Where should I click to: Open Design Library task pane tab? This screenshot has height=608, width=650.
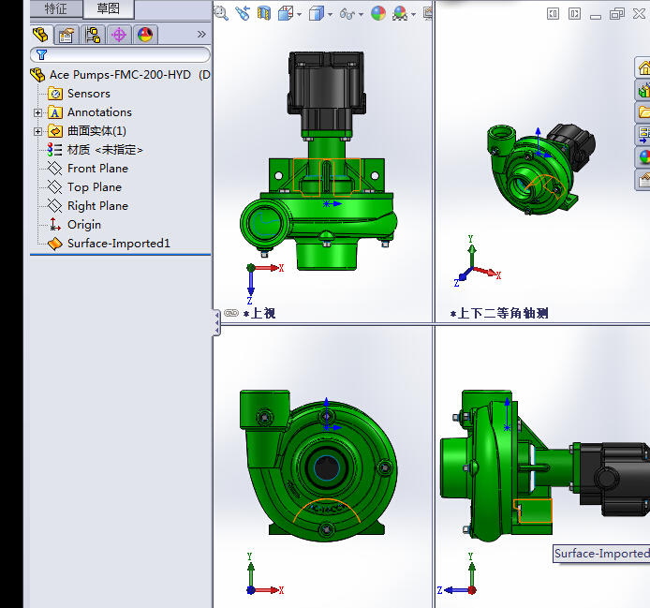(643, 90)
